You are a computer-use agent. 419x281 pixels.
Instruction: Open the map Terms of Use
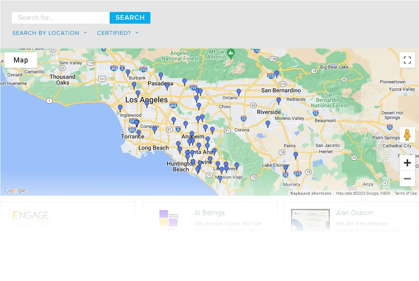405,193
